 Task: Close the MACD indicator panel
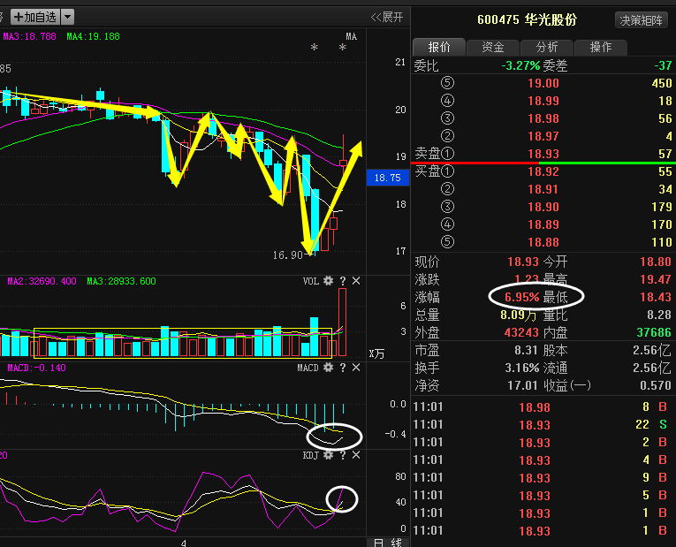pyautogui.click(x=356, y=368)
